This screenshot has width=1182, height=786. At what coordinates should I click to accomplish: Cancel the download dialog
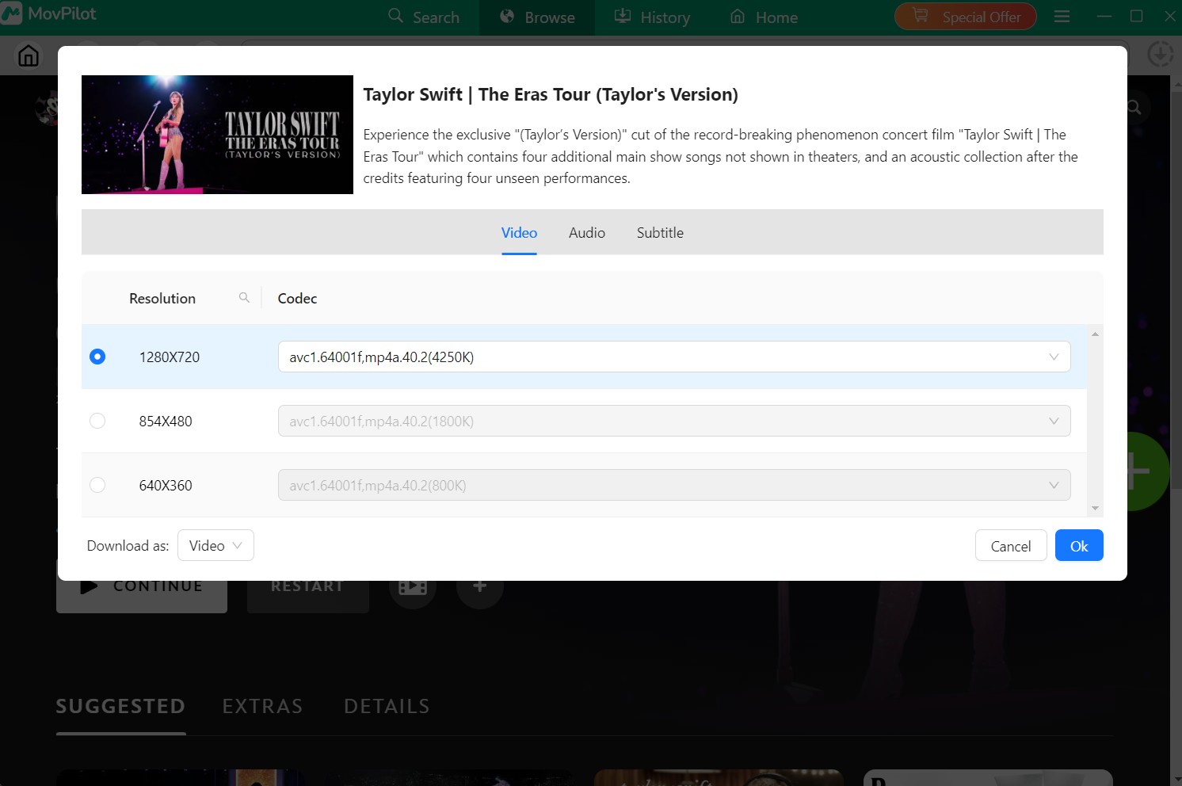(1010, 545)
